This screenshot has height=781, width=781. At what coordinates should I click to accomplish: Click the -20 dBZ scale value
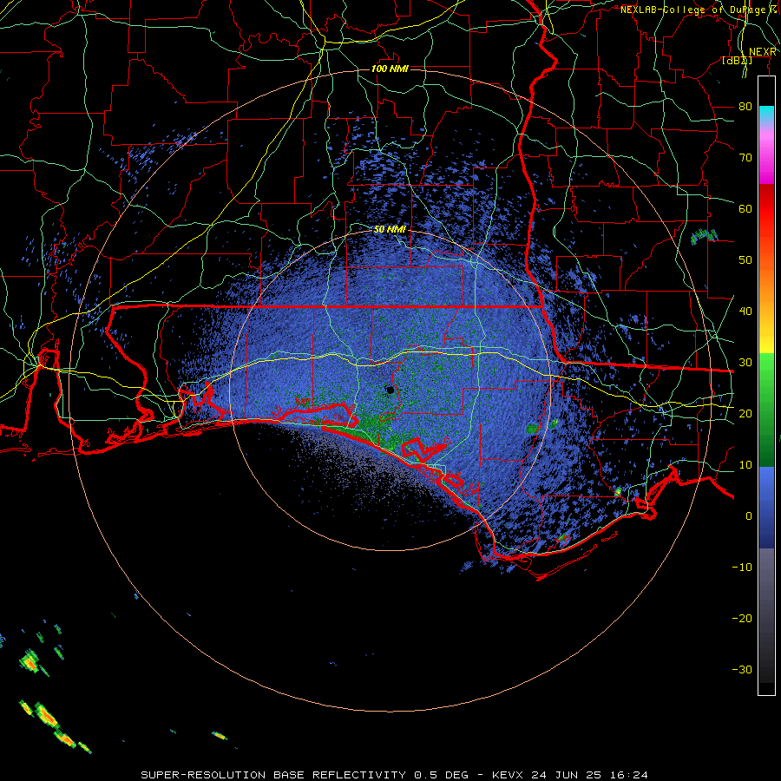[x=742, y=619]
